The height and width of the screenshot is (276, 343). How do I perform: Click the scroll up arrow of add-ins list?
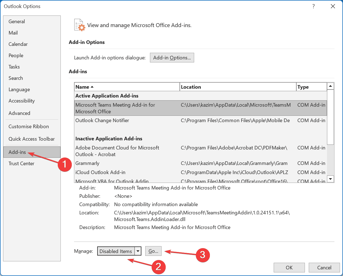(330, 86)
